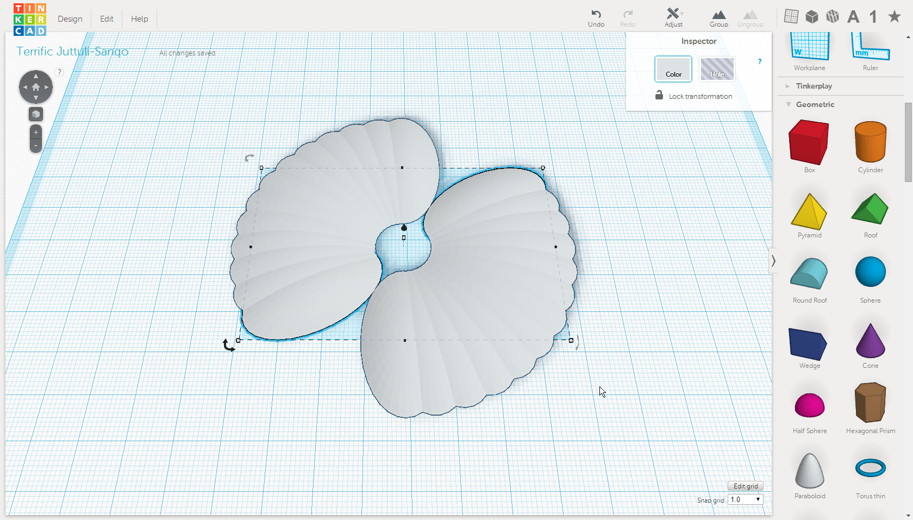
Task: Group the selected shapes
Action: tap(718, 18)
